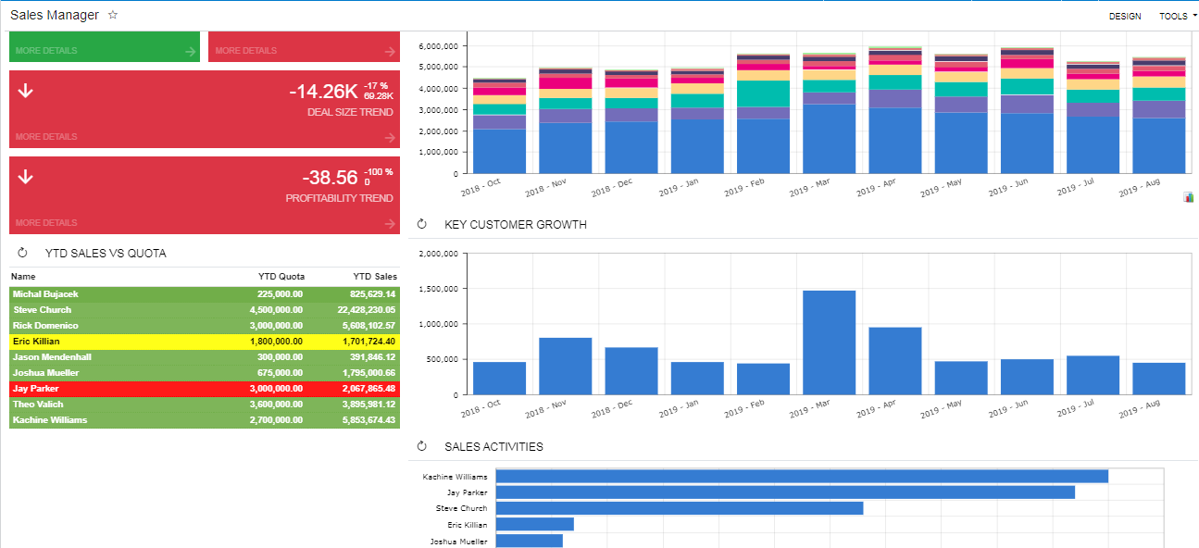The image size is (1199, 548).
Task: Sort table by Name column header
Action: click(x=23, y=277)
